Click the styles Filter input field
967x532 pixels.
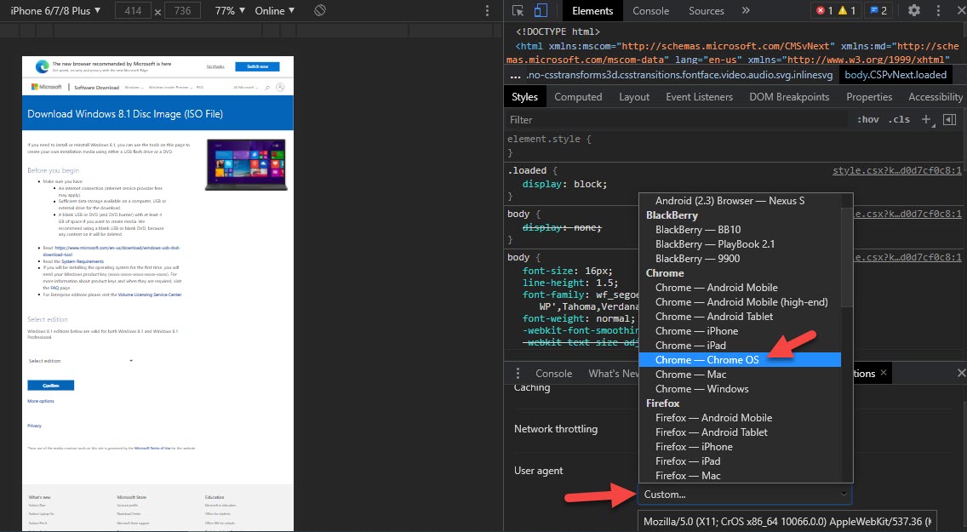pos(672,120)
